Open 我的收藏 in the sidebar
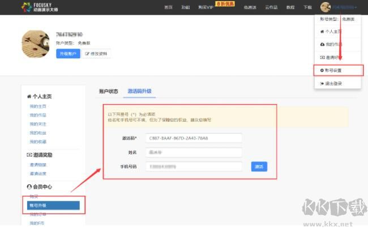Image resolution: width=368 pixels, height=228 pixels. click(38, 141)
